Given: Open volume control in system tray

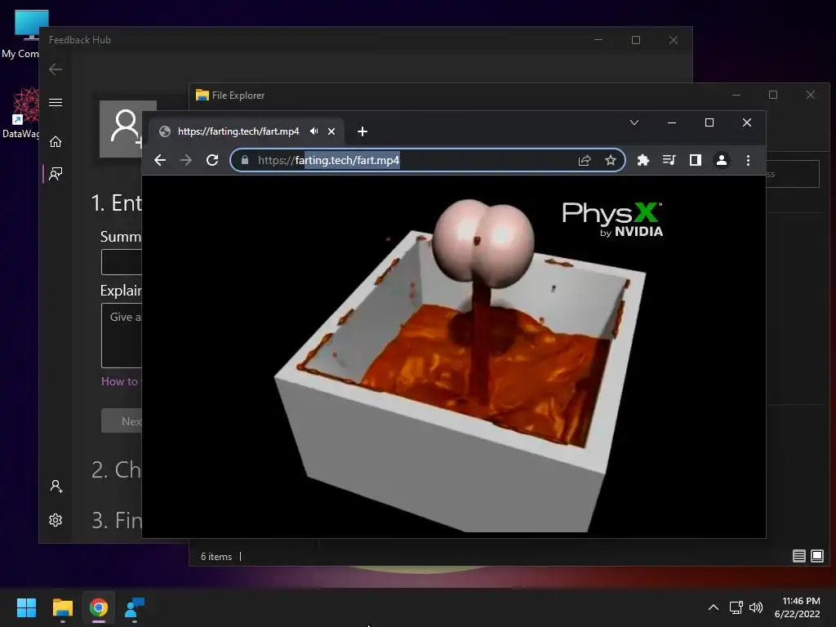Looking at the screenshot, I should (756, 607).
